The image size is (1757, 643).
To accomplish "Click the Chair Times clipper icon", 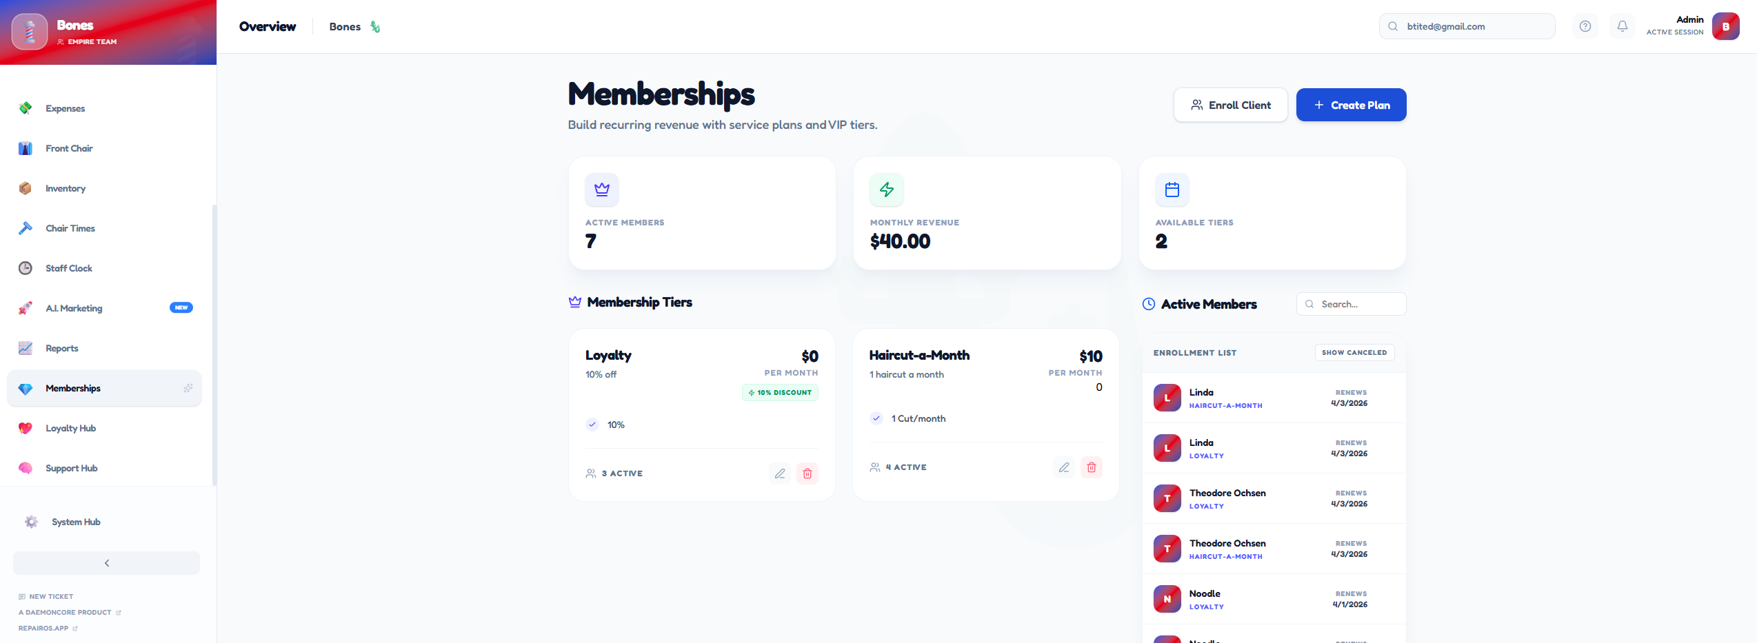I will (x=26, y=228).
